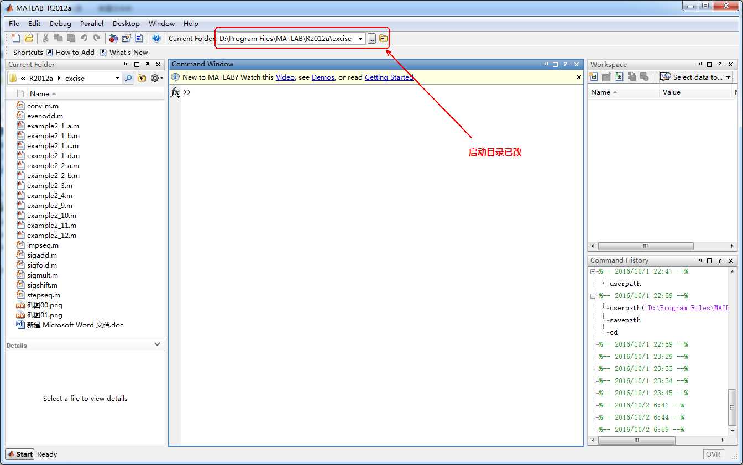Dismiss the New to MATLAB info bar
Screen dimensions: 743x465
point(579,77)
